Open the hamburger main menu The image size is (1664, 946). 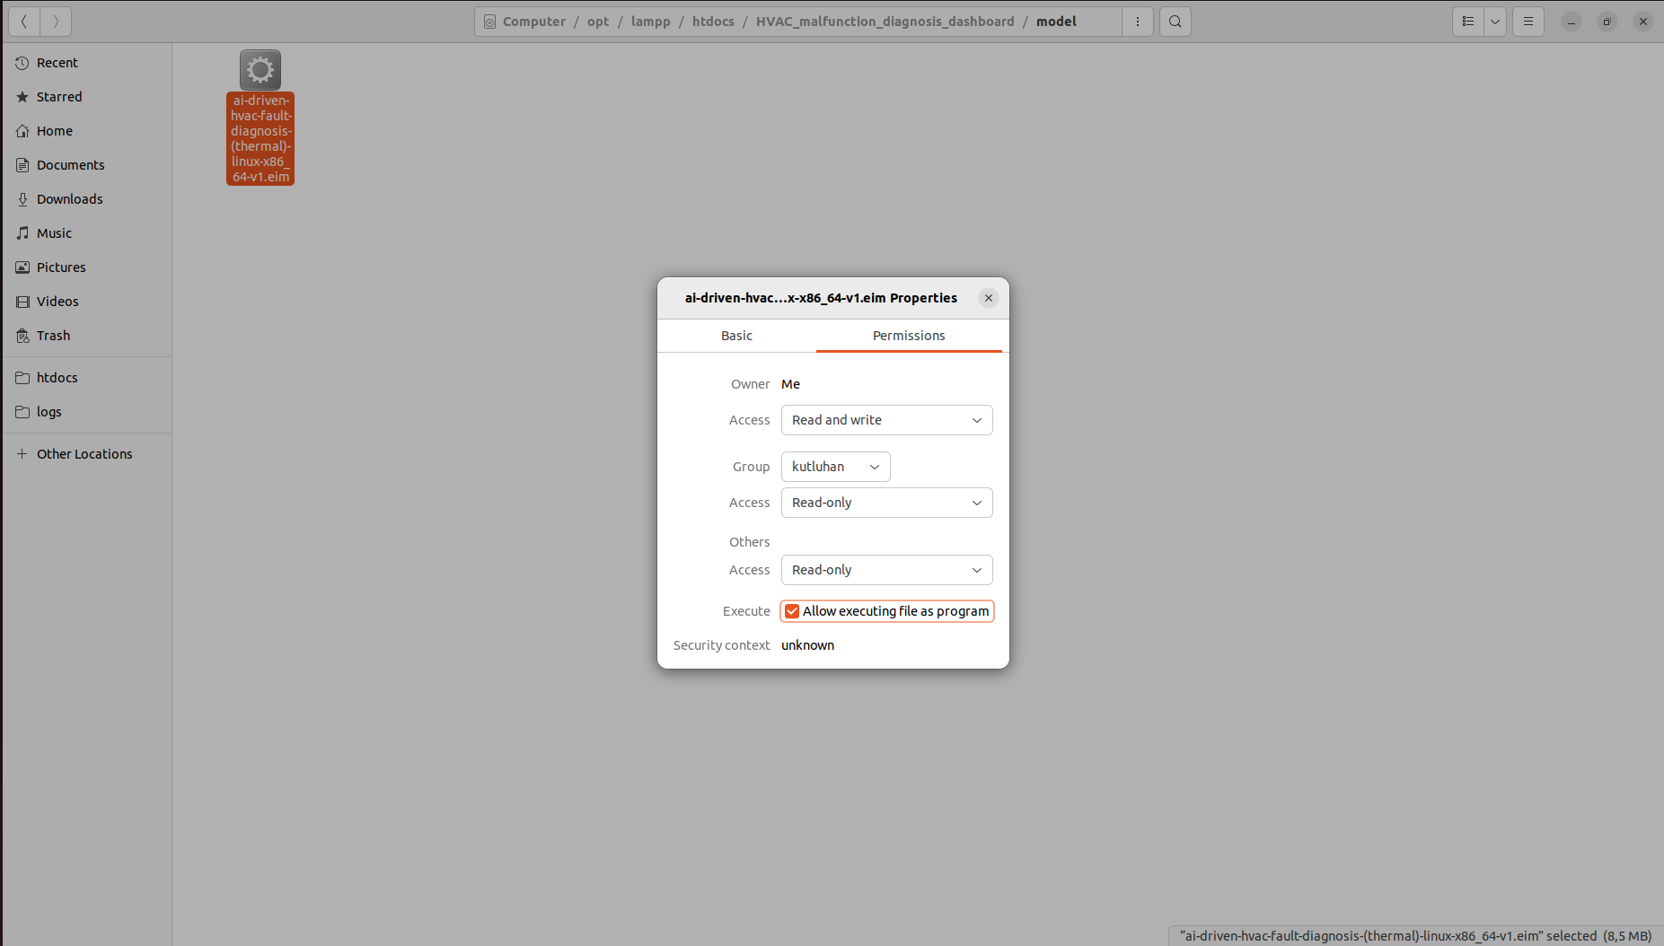(1528, 22)
